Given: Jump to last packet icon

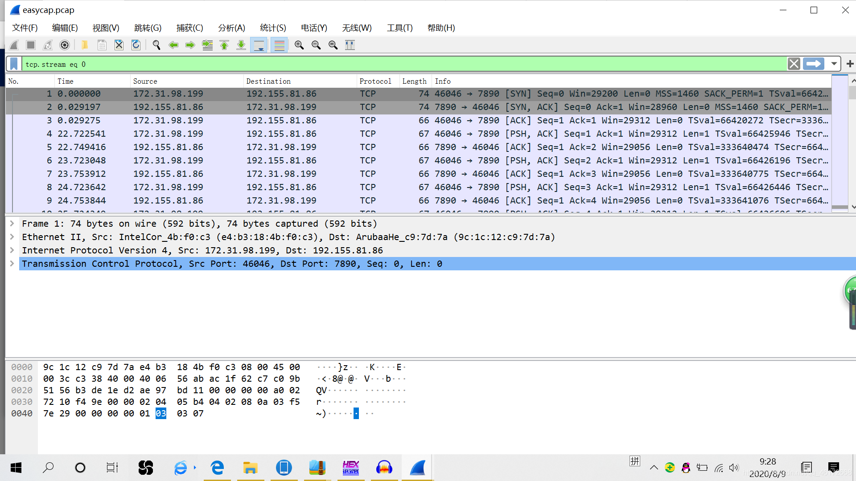Looking at the screenshot, I should (241, 45).
